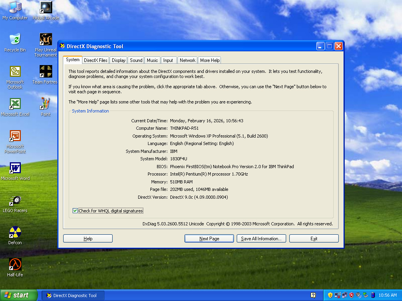402x301 pixels.
Task: Click the Current Date/Time value
Action: point(206,121)
